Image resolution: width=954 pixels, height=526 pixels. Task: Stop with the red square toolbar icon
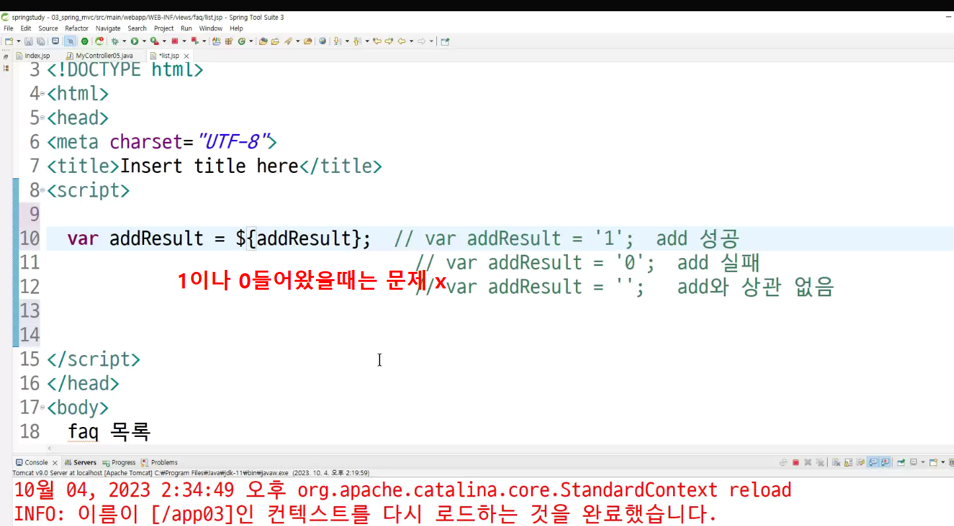click(x=175, y=41)
